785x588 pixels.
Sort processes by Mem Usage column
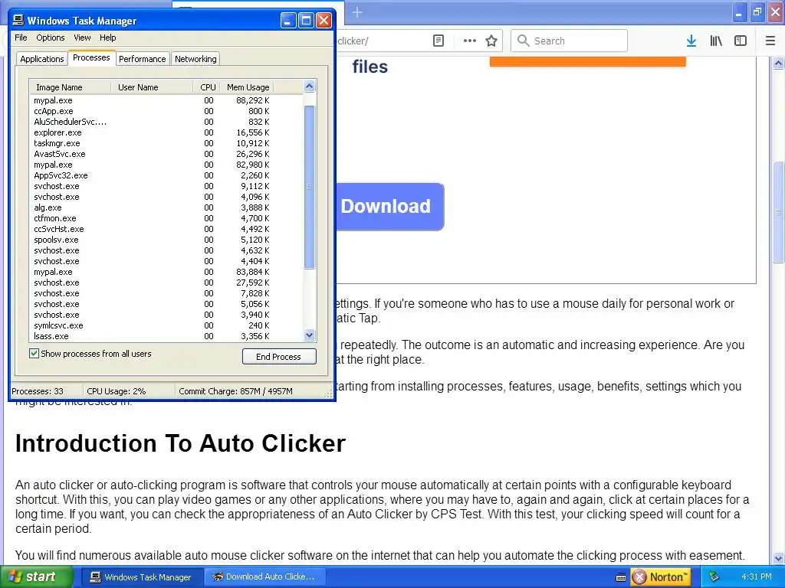point(248,87)
